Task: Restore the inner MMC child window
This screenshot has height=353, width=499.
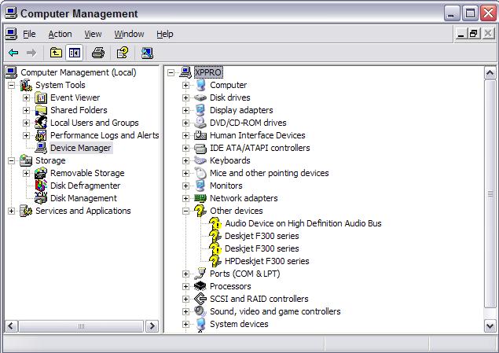Action: pos(474,34)
